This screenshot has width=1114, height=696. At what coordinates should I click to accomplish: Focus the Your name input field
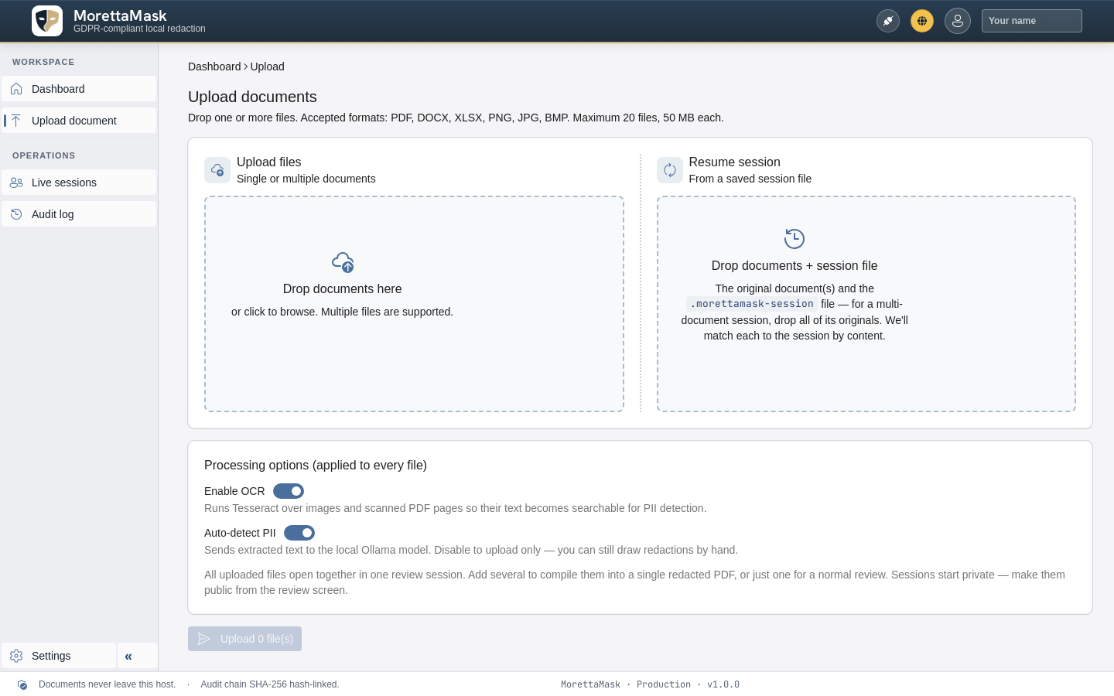click(1032, 21)
